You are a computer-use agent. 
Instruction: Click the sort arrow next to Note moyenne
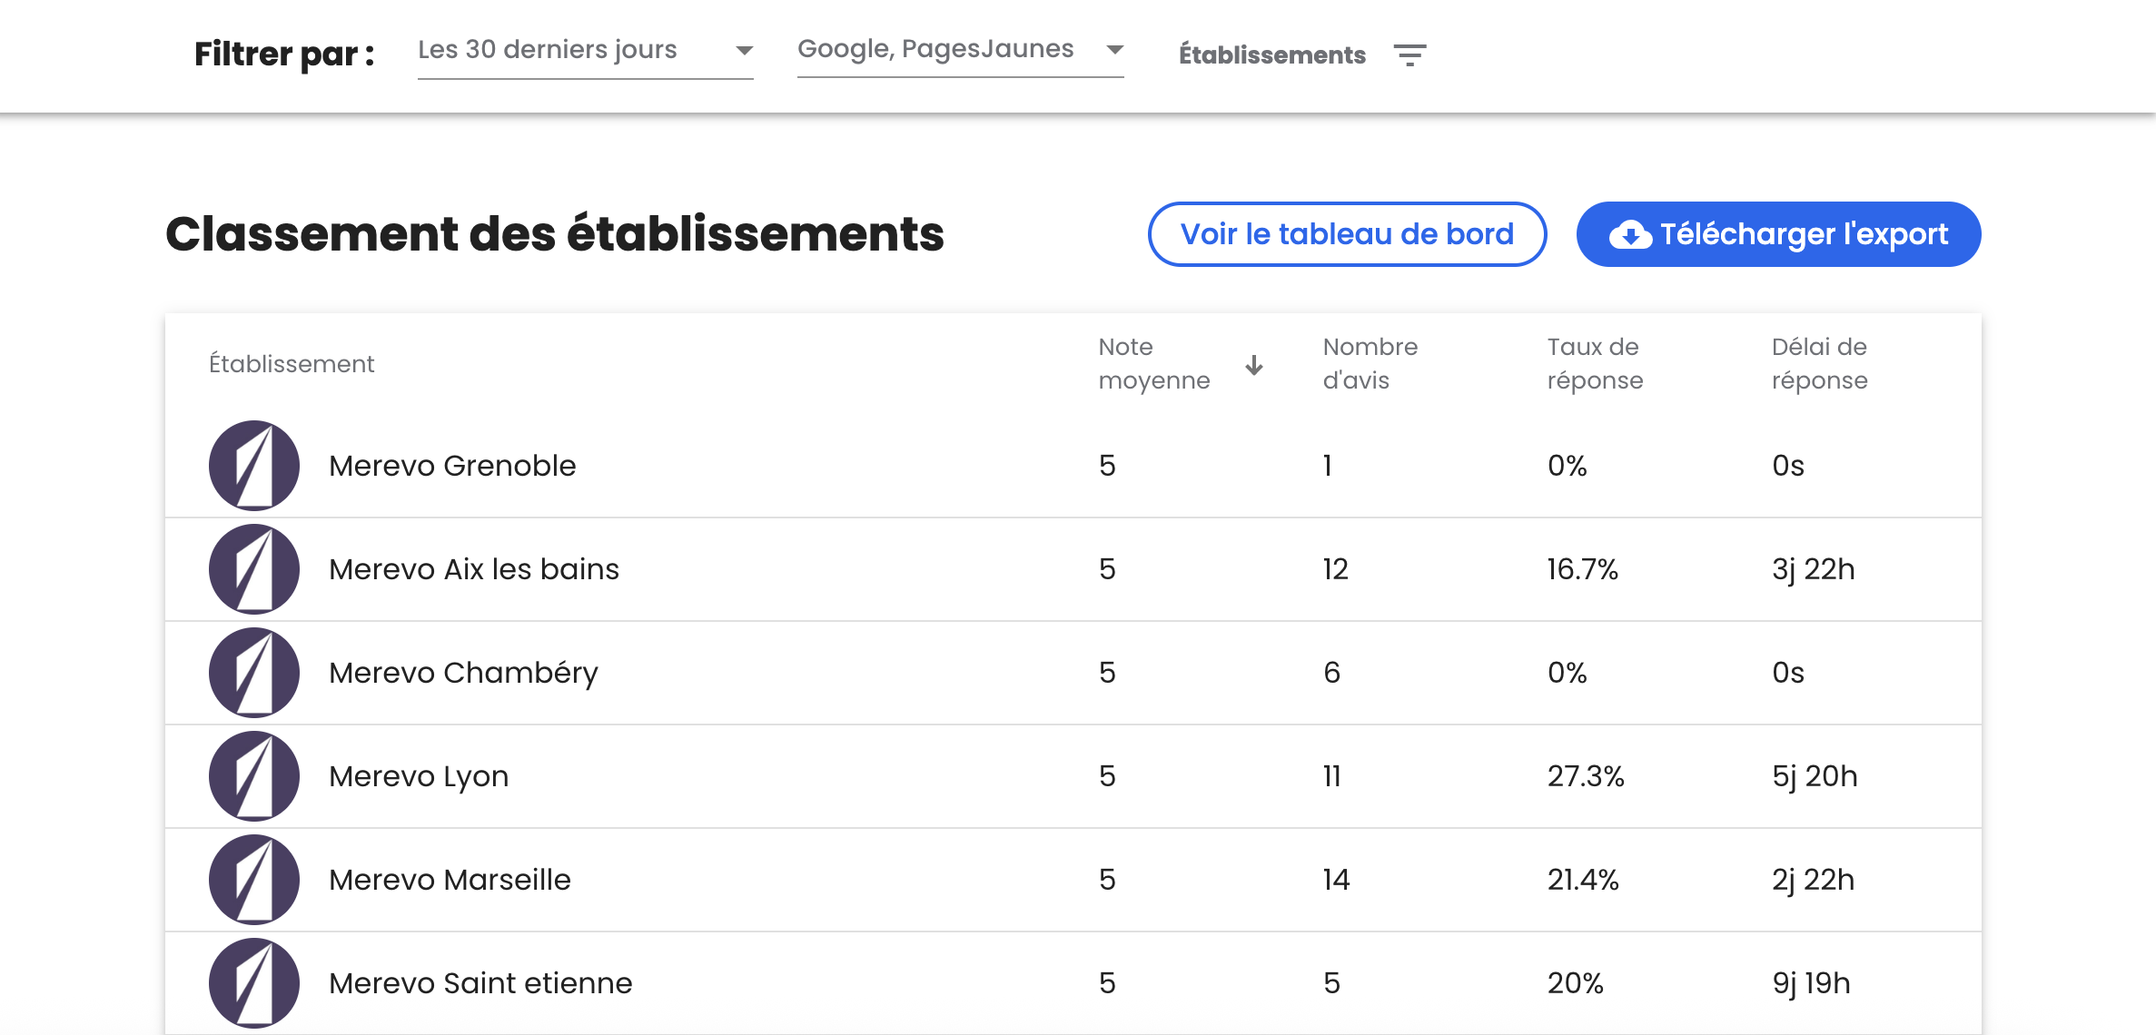pyautogui.click(x=1254, y=365)
